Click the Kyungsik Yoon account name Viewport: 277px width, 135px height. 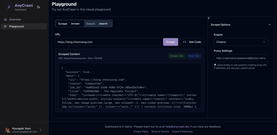click(x=22, y=129)
